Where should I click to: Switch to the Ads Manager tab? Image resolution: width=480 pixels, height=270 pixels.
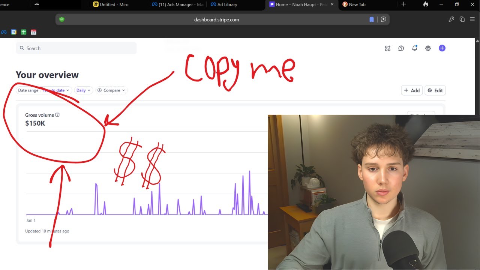pos(177,4)
